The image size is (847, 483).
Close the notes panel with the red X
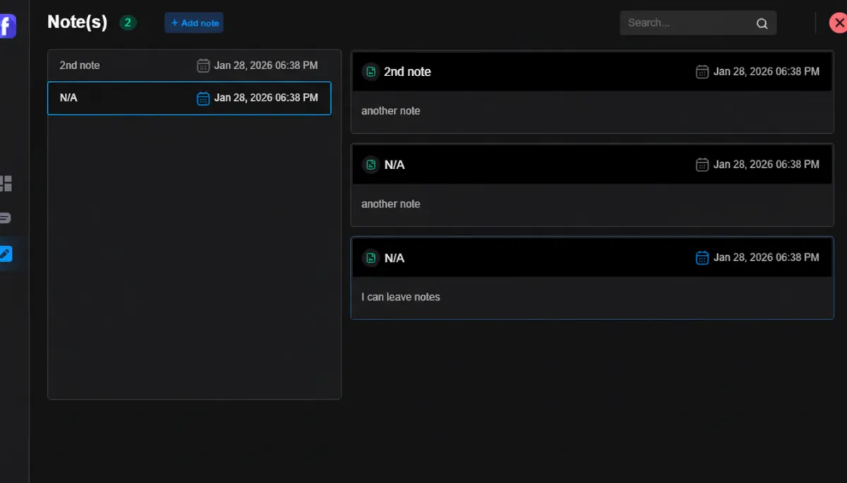click(839, 23)
